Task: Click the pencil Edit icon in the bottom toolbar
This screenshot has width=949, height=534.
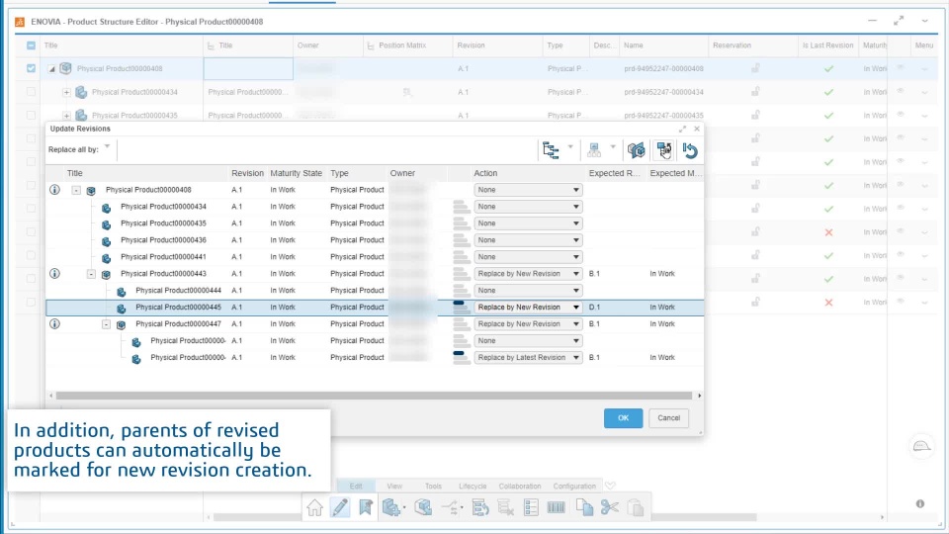Action: (340, 507)
